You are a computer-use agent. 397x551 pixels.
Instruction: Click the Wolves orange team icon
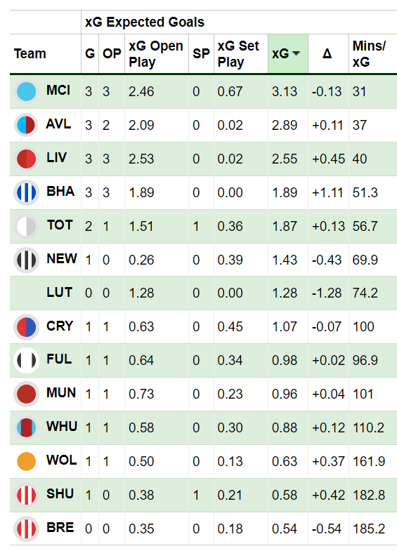point(27,461)
